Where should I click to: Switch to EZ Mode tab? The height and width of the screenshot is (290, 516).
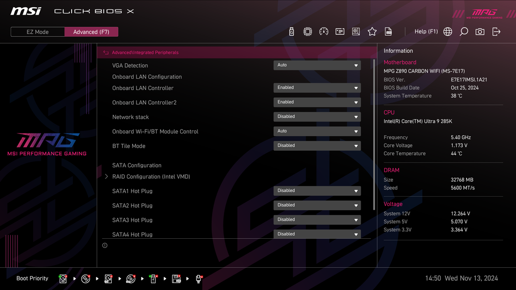38,32
